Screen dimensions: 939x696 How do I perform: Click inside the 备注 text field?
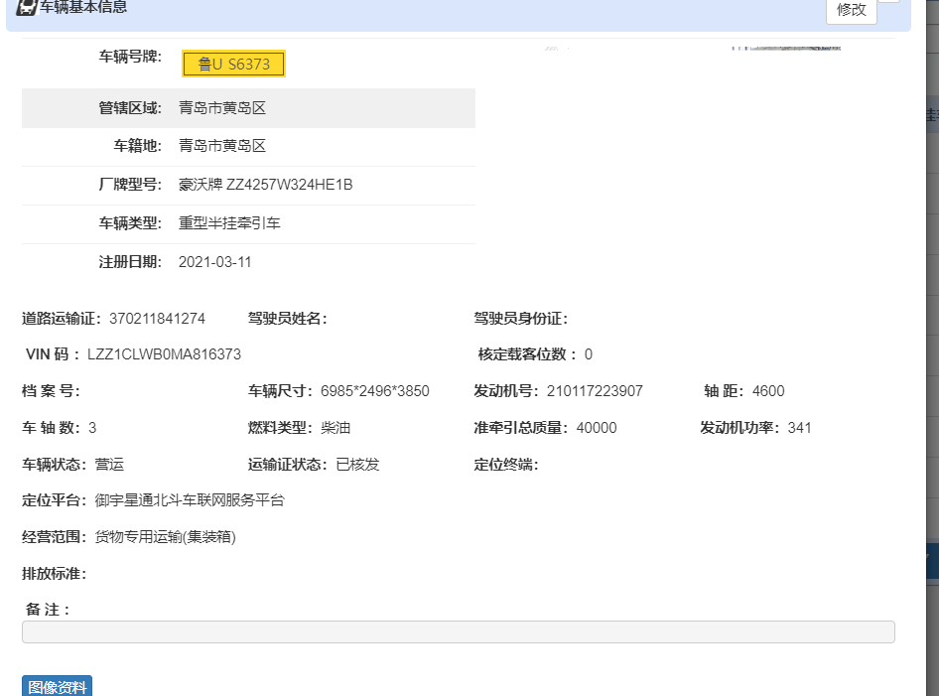tap(458, 632)
